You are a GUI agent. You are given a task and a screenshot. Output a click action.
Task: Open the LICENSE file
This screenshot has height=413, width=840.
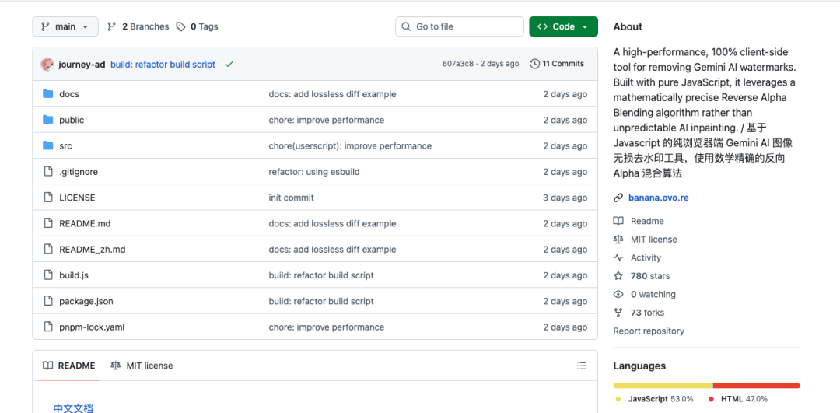coord(77,198)
